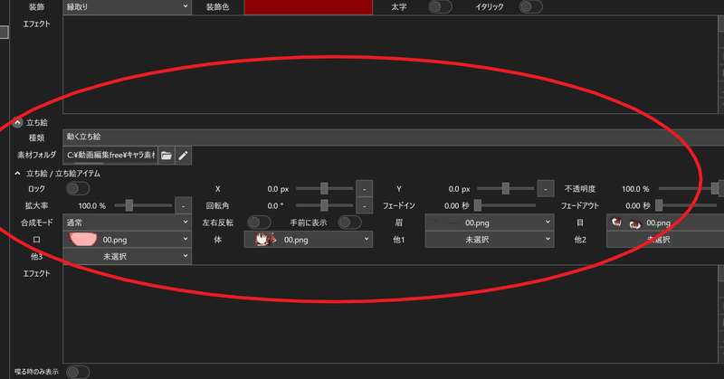Collapse the 立ち絵 / 立ち絵アイテム group
Viewport: 724px width, 379px height.
(x=17, y=174)
